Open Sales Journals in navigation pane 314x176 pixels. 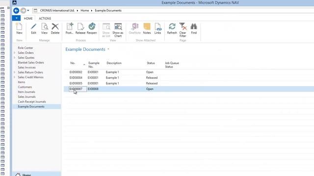coord(26,97)
